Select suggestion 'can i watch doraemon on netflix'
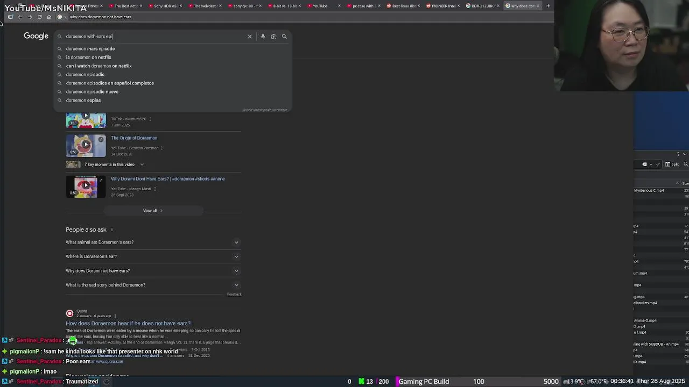Screen dimensions: 689x387 tap(172, 66)
